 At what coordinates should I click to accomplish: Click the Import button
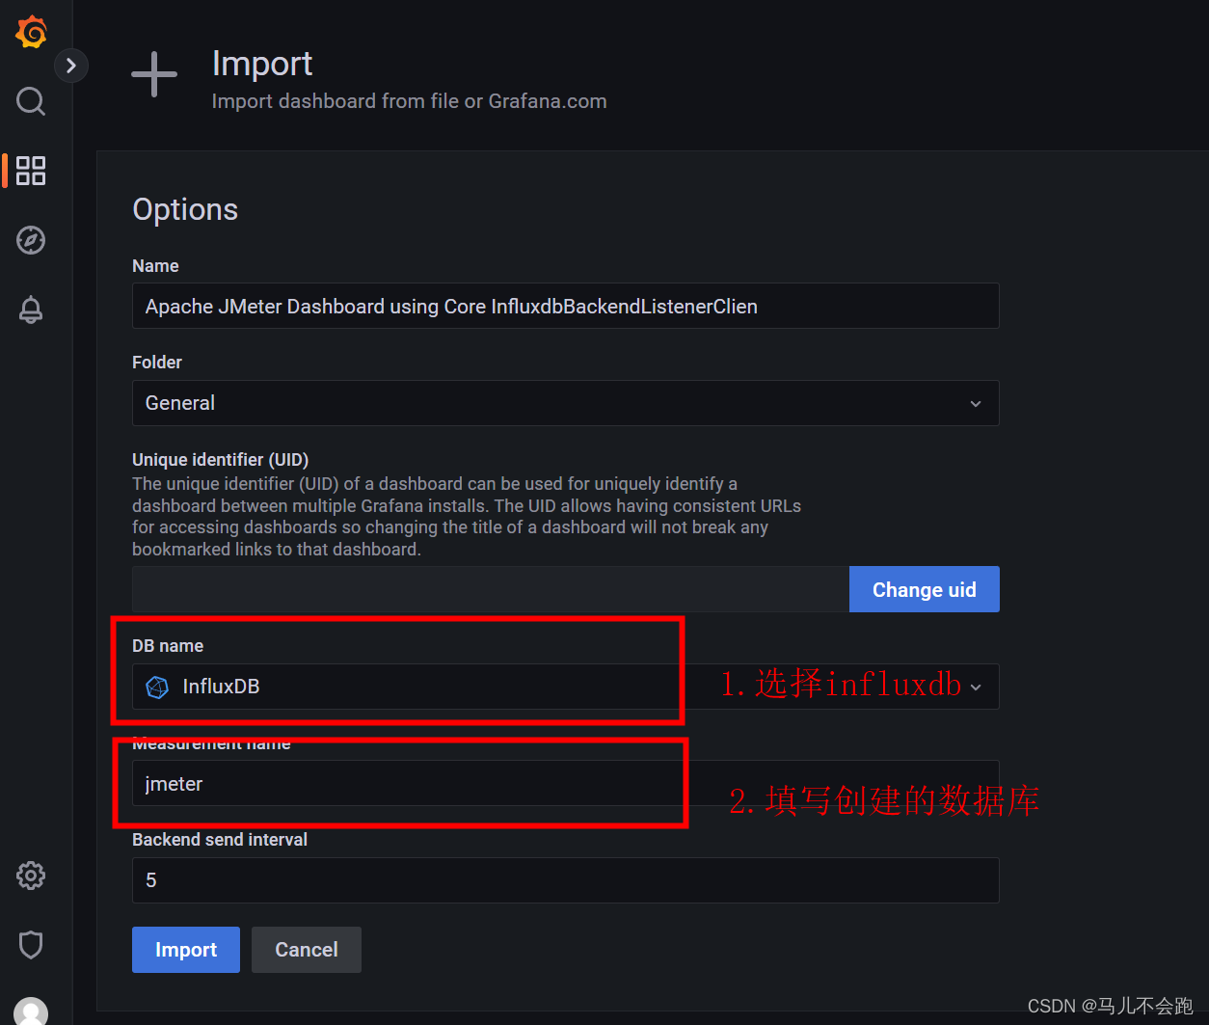[186, 950]
